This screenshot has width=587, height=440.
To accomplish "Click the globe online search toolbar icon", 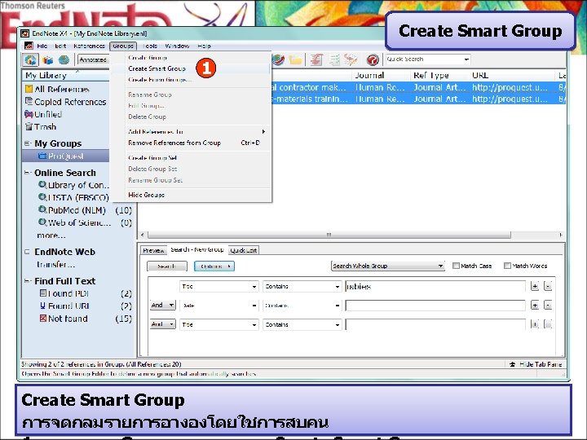I will (278, 59).
